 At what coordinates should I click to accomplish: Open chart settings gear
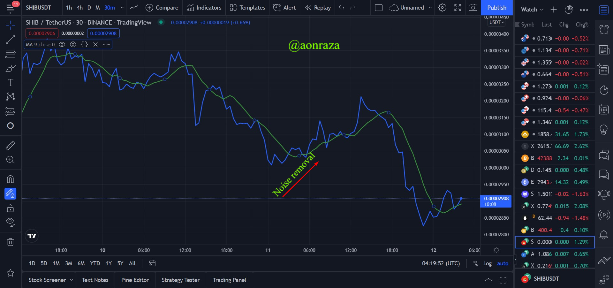click(x=442, y=8)
